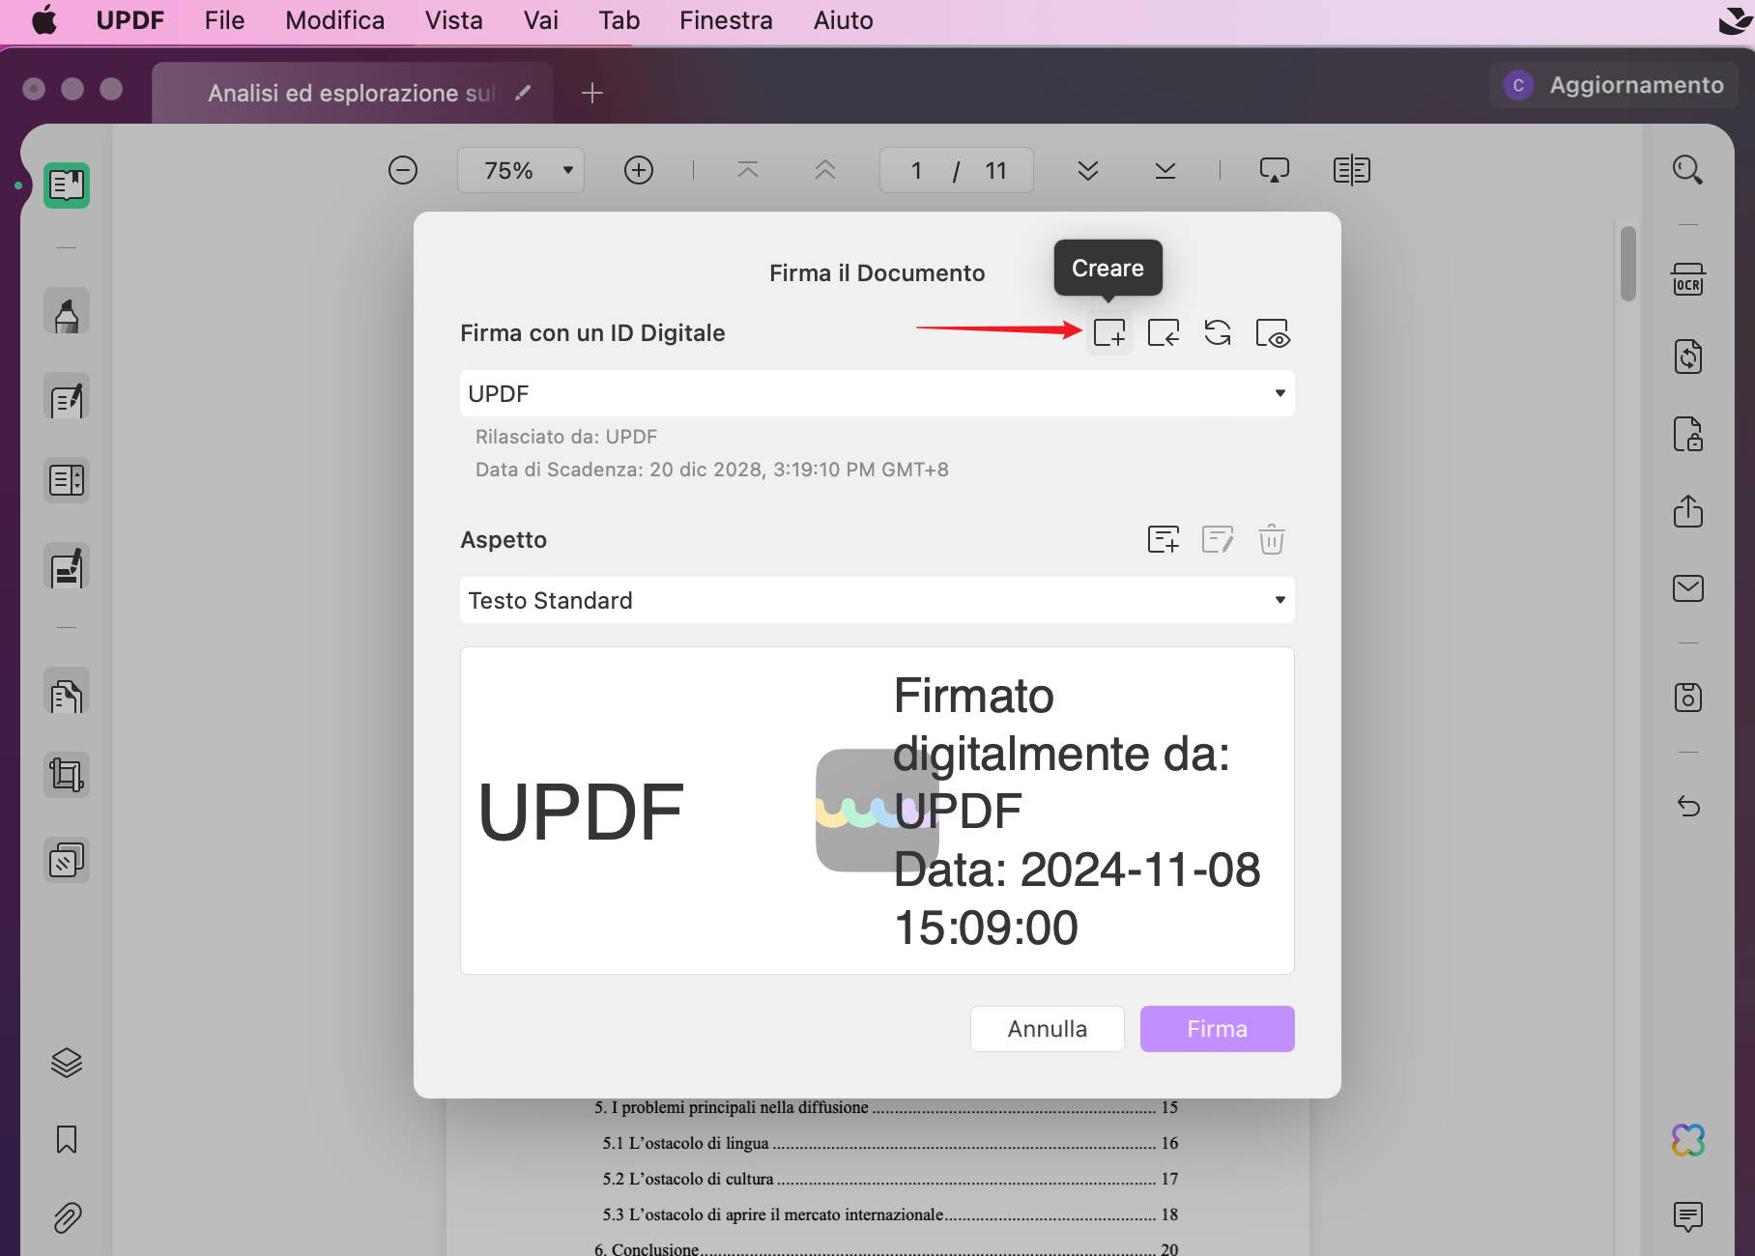The image size is (1755, 1256).
Task: Open the attachments panel
Action: [x=67, y=1217]
